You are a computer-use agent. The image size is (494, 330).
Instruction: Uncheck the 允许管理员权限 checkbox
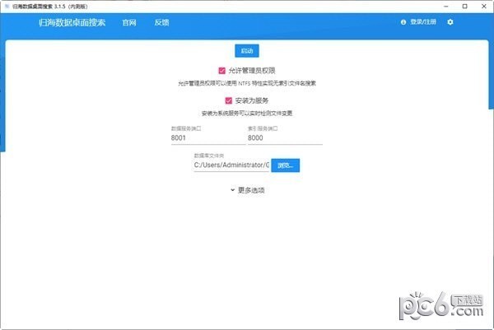[x=222, y=71]
